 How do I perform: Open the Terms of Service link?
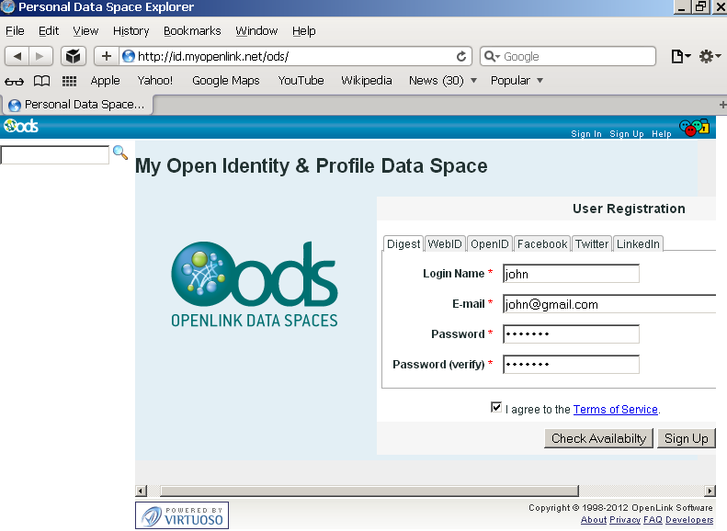point(615,410)
